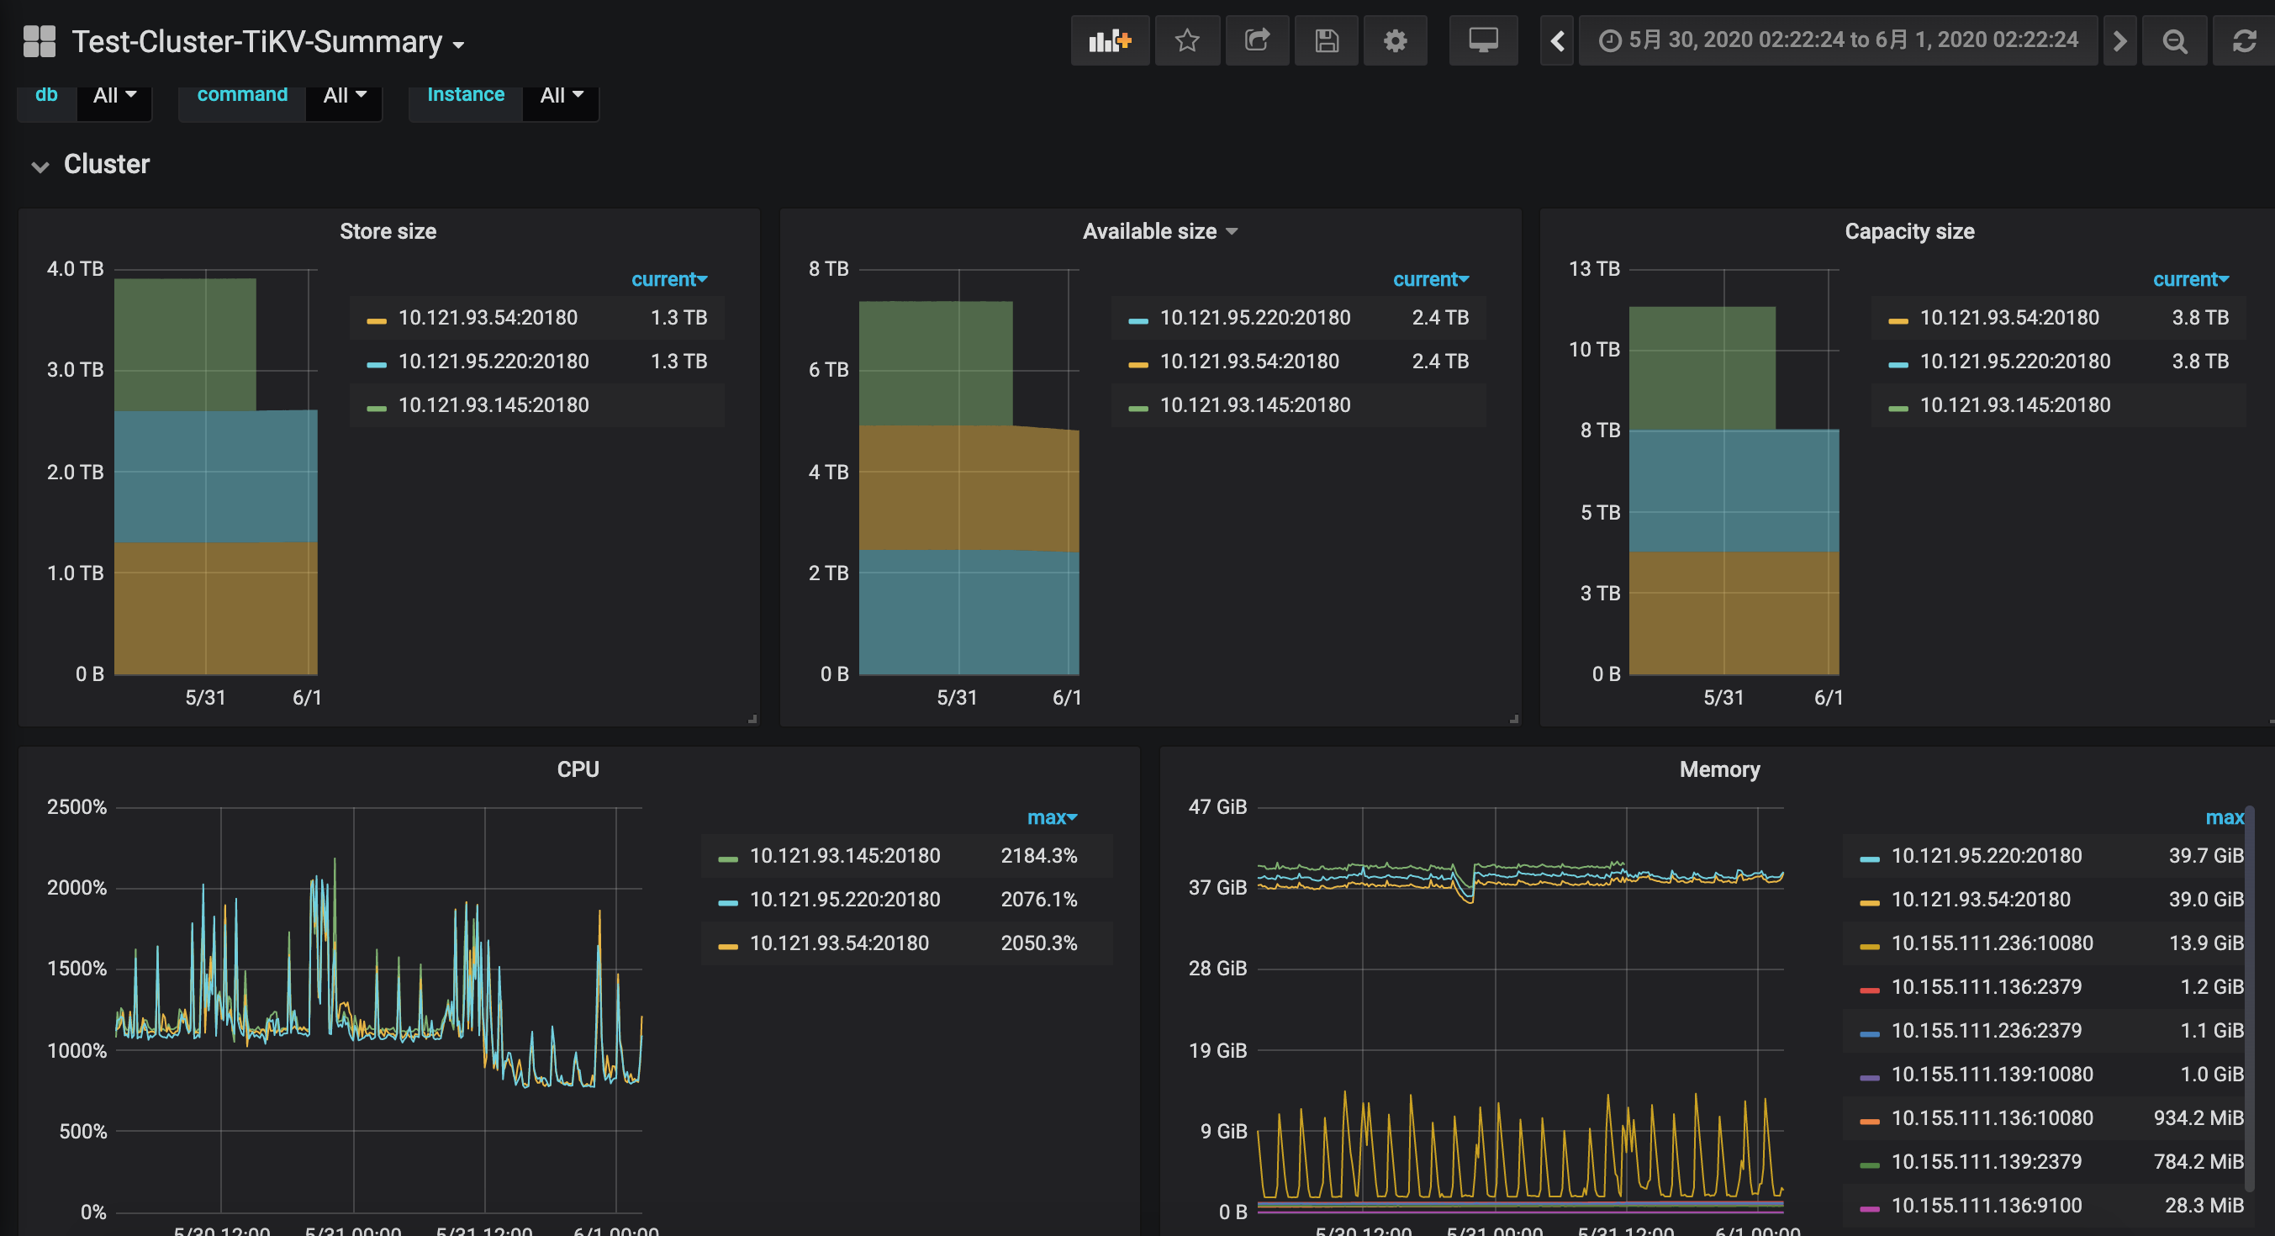The height and width of the screenshot is (1236, 2275).
Task: Open the Share dashboard icon
Action: pyautogui.click(x=1257, y=40)
